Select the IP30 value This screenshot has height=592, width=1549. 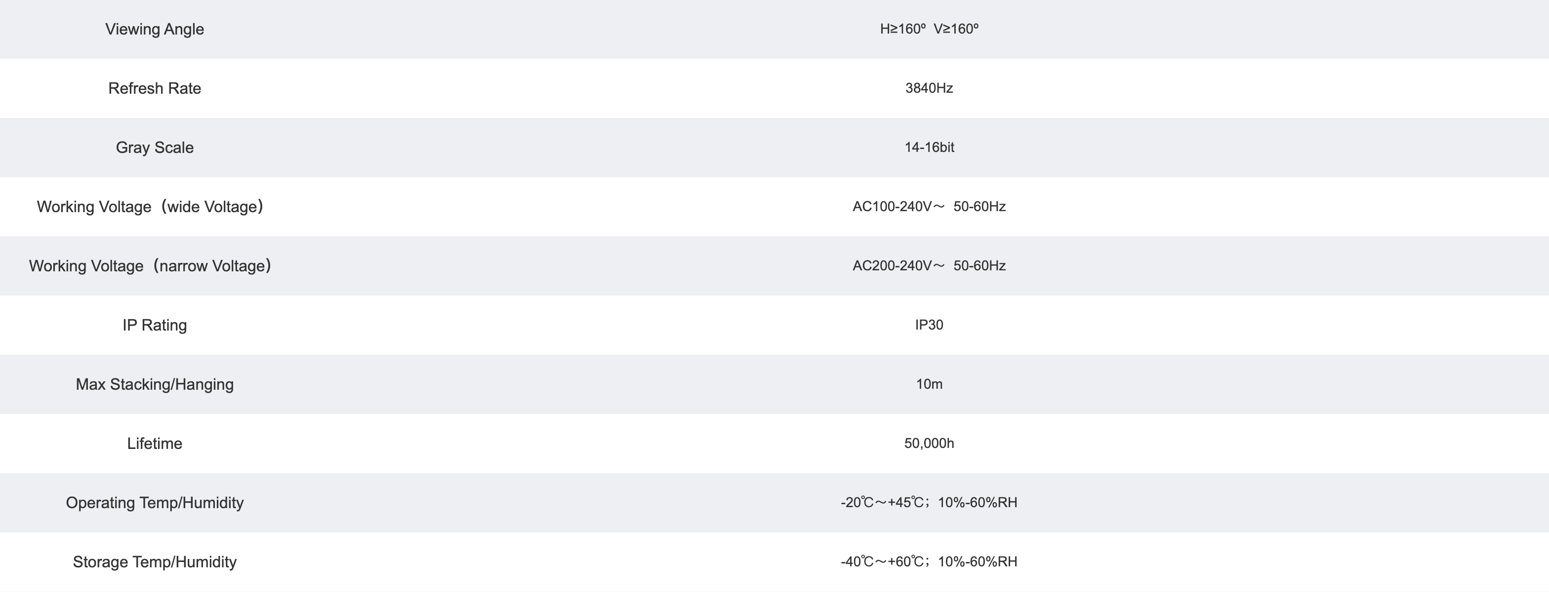point(929,325)
